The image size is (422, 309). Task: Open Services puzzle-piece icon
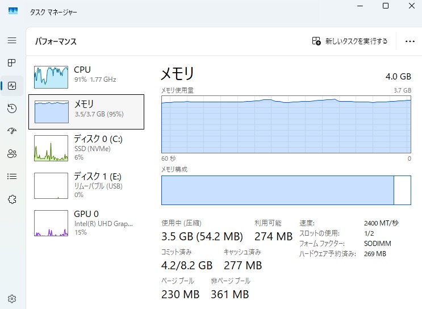point(12,199)
